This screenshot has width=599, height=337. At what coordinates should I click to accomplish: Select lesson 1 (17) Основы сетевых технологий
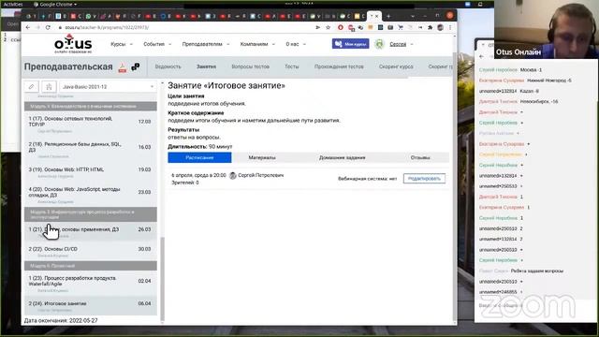tap(91, 124)
